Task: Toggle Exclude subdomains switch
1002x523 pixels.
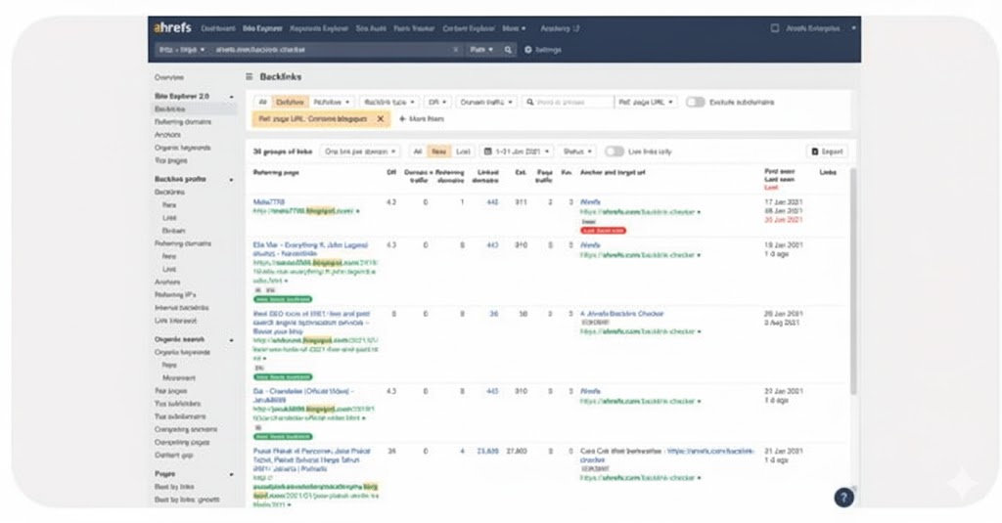Action: [696, 102]
